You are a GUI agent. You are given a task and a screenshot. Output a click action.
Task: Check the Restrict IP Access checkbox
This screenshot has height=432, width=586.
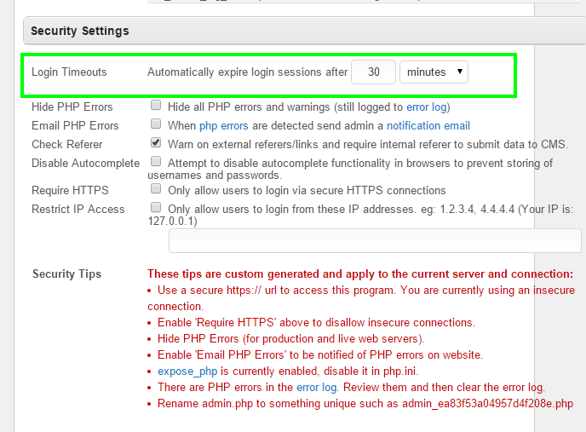point(156,207)
